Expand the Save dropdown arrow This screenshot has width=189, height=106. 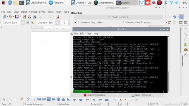20,17
